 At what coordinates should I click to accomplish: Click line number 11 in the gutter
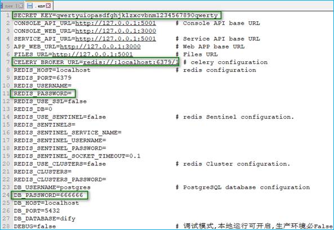tap(6, 93)
